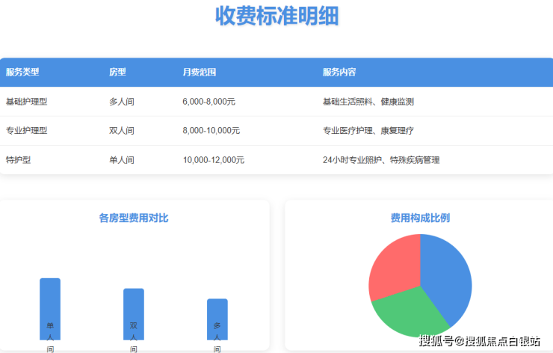Click the 费用构成比例 chart title
553x353 pixels.
click(420, 218)
